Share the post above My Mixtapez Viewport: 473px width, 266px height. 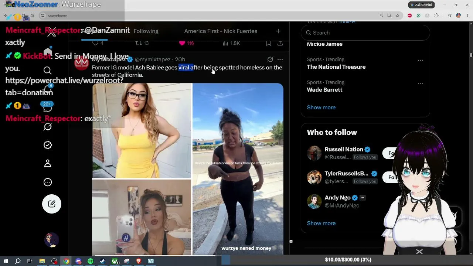(280, 43)
